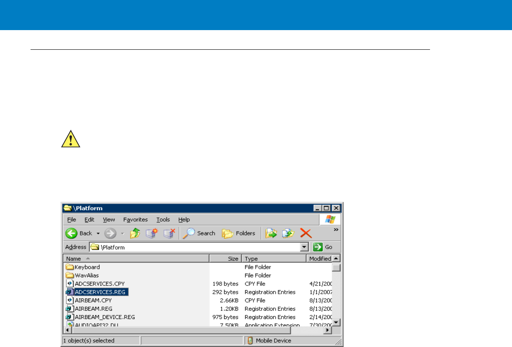Screen dimensions: 512x347
Task: Maximize the \Platform window
Action: (x=326, y=208)
